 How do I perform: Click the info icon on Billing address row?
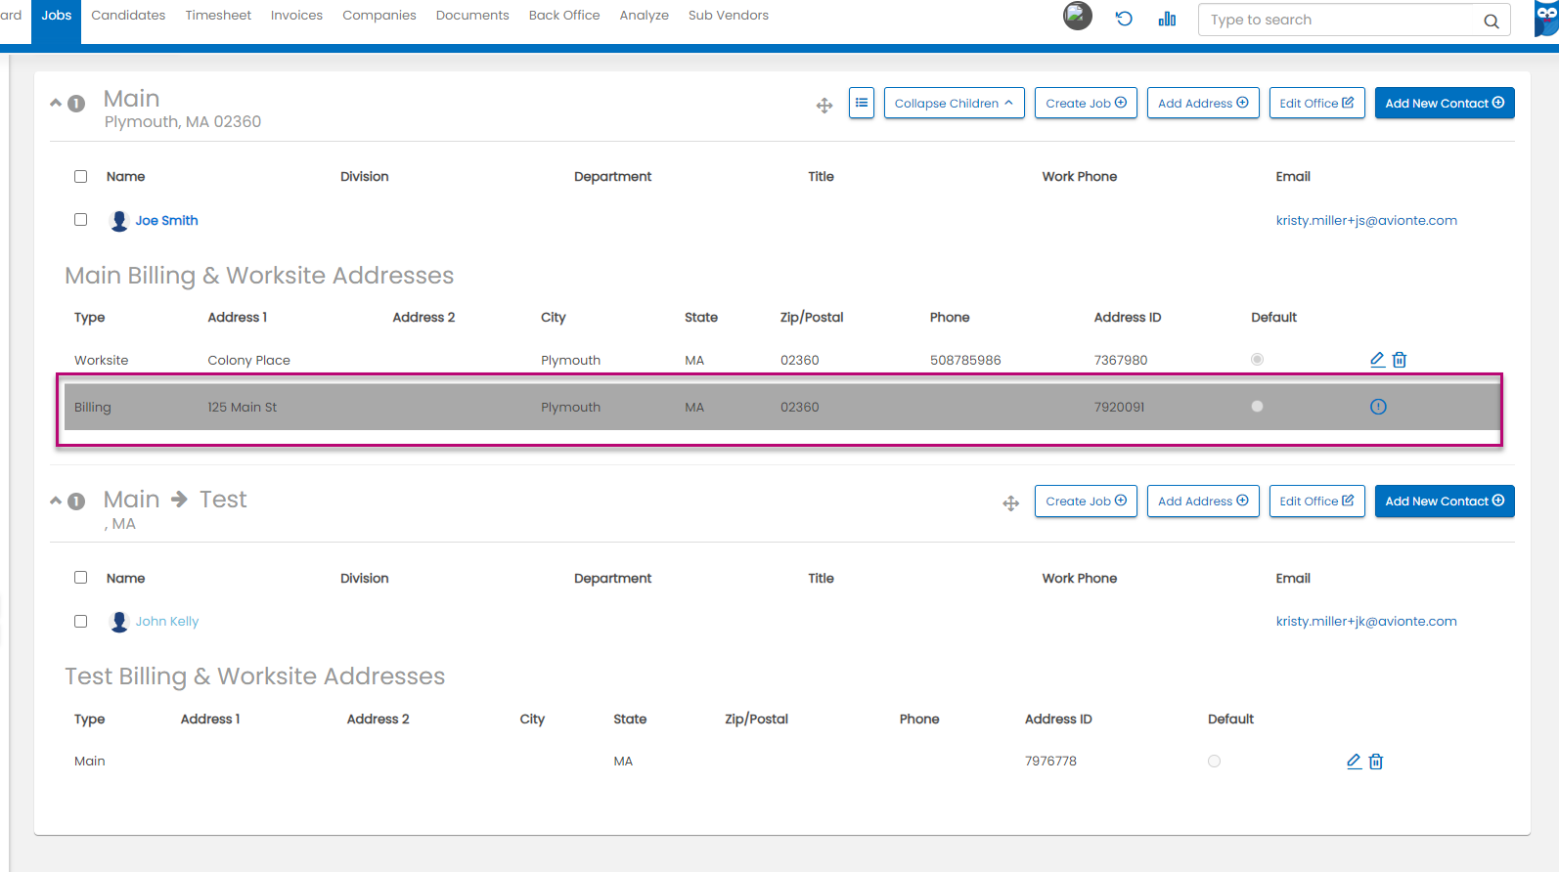click(1378, 407)
